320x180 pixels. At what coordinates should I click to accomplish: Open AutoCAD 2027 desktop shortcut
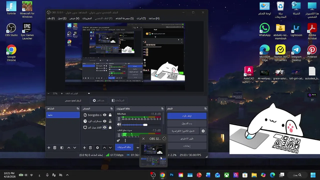pos(249,75)
